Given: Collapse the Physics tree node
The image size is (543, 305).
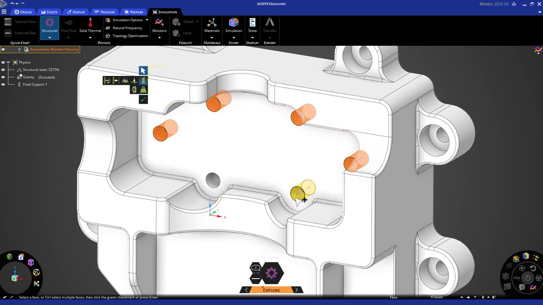Looking at the screenshot, I should [x=8, y=63].
